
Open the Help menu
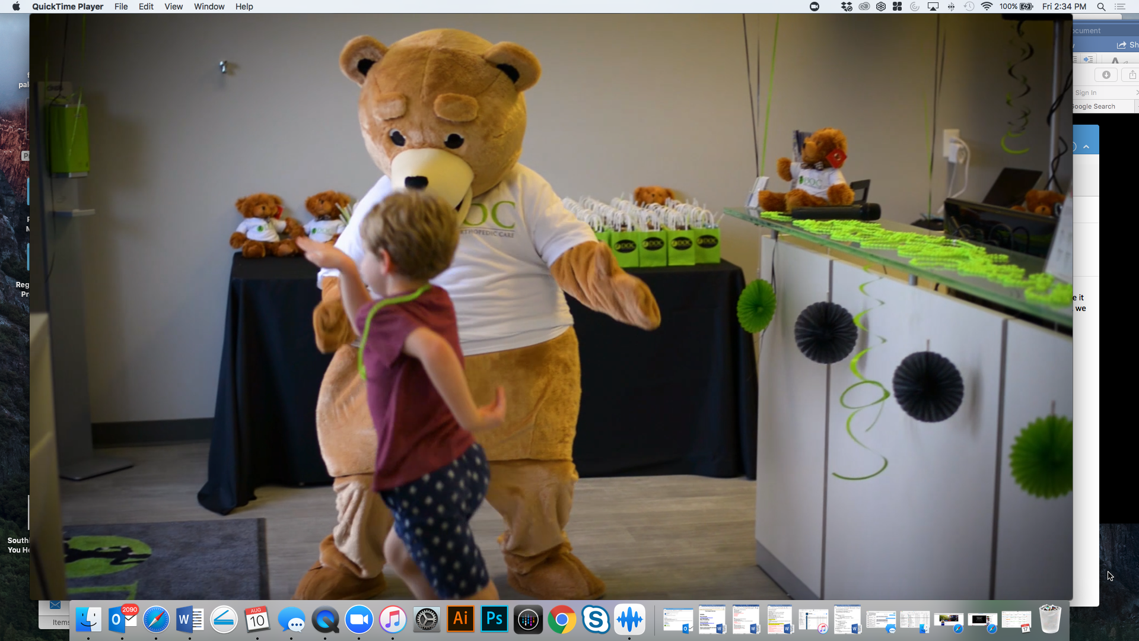point(244,7)
